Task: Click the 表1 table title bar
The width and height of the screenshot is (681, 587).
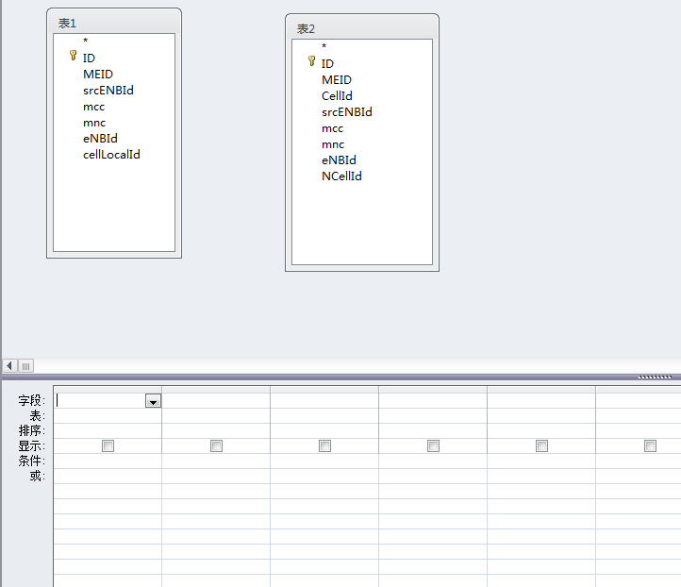Action: pyautogui.click(x=114, y=23)
